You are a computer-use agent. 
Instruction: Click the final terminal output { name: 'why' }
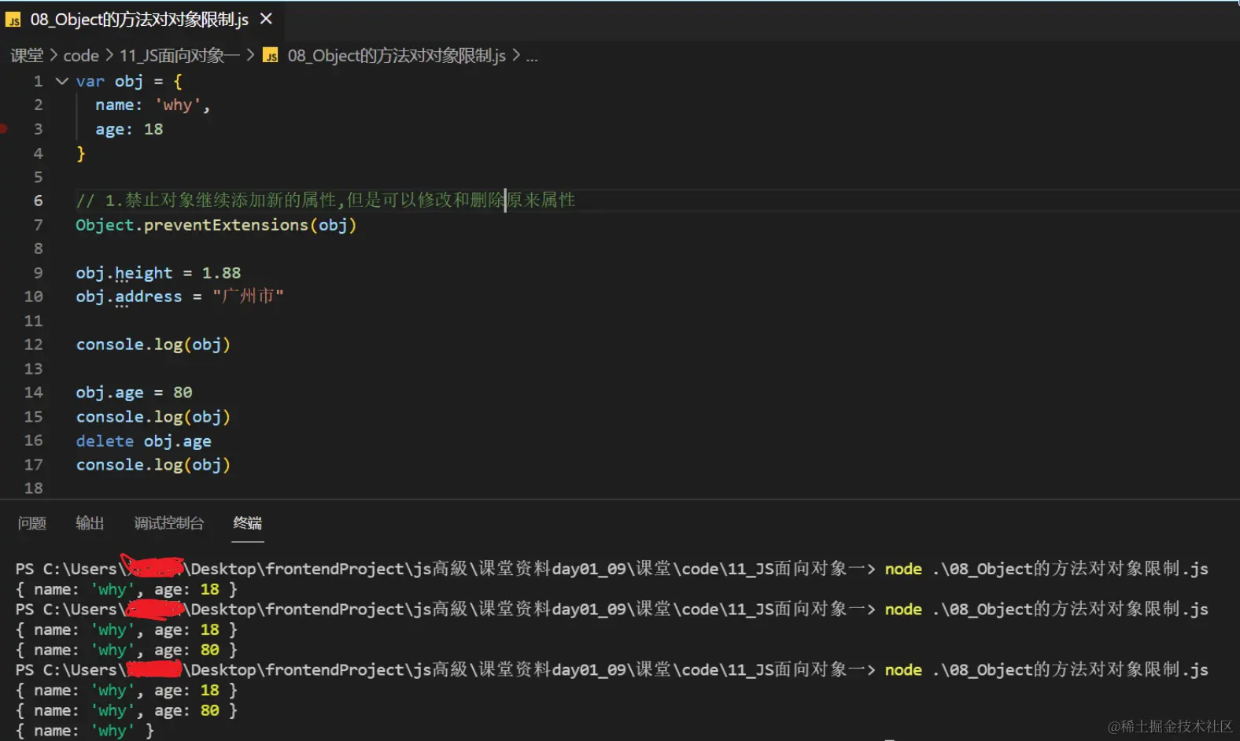tap(85, 731)
